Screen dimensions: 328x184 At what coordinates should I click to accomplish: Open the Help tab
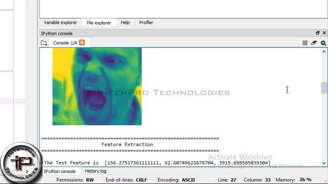click(125, 22)
